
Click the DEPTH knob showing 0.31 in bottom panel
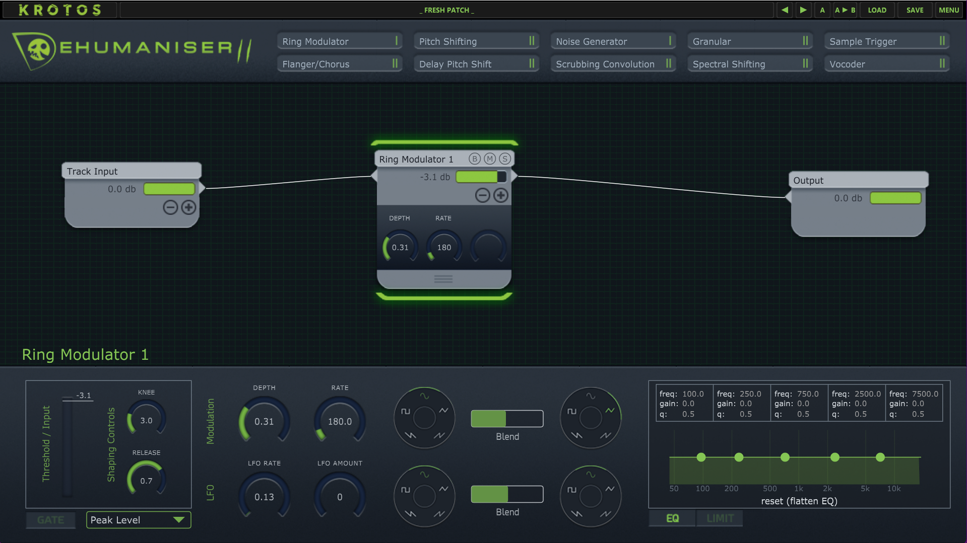pos(264,421)
